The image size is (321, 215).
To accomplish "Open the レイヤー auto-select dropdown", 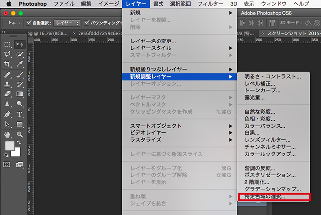I will (x=66, y=23).
